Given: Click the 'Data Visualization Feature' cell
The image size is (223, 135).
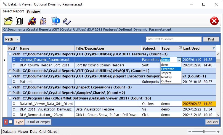Looking at the screenshot, I should (108, 109).
